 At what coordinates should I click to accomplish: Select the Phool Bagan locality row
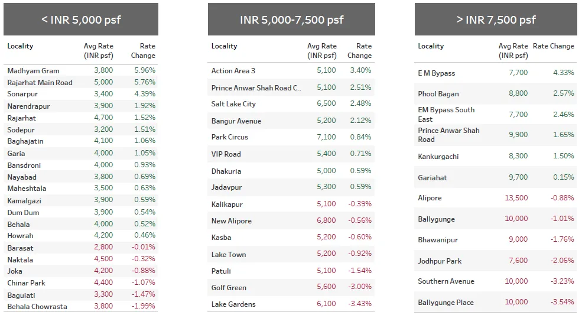[438, 94]
